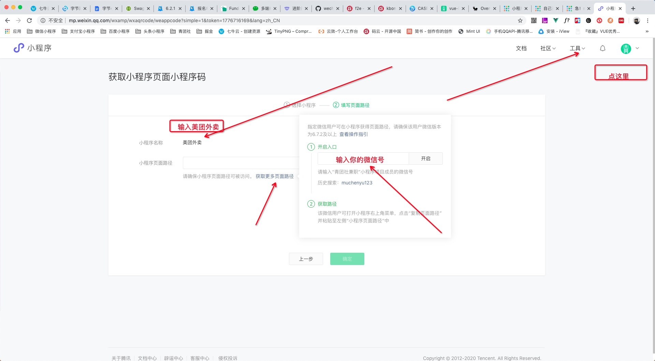This screenshot has height=361, width=655.
Task: Switch to the GitHub wech tab
Action: point(324,9)
